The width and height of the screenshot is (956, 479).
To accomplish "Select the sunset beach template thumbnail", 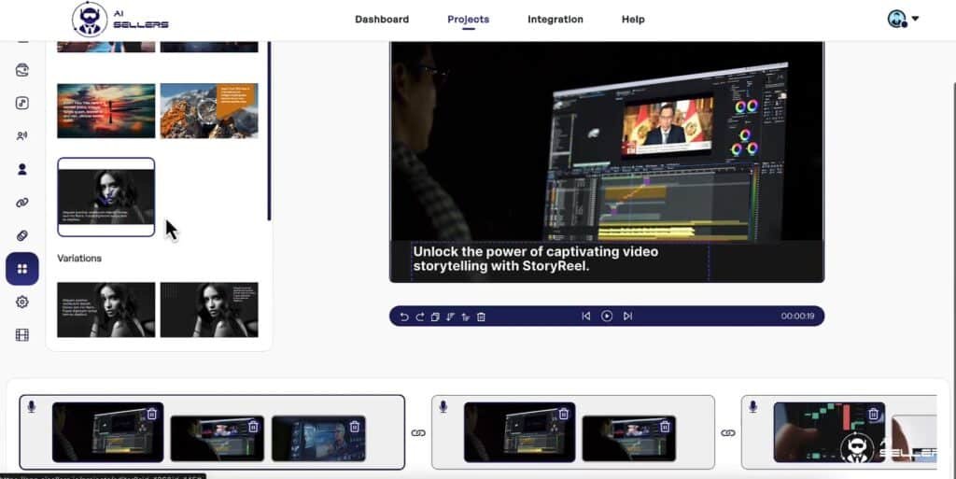I will pyautogui.click(x=106, y=111).
